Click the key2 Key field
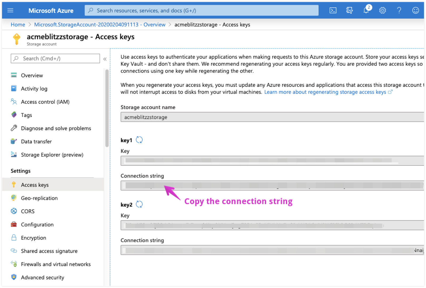Viewport: 426px width, 288px height. tap(272, 225)
